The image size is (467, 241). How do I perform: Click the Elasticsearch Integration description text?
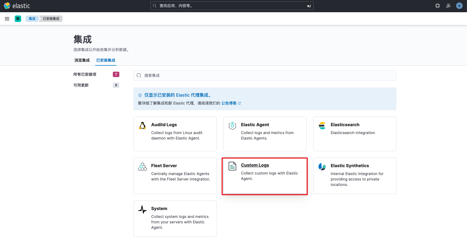353,133
